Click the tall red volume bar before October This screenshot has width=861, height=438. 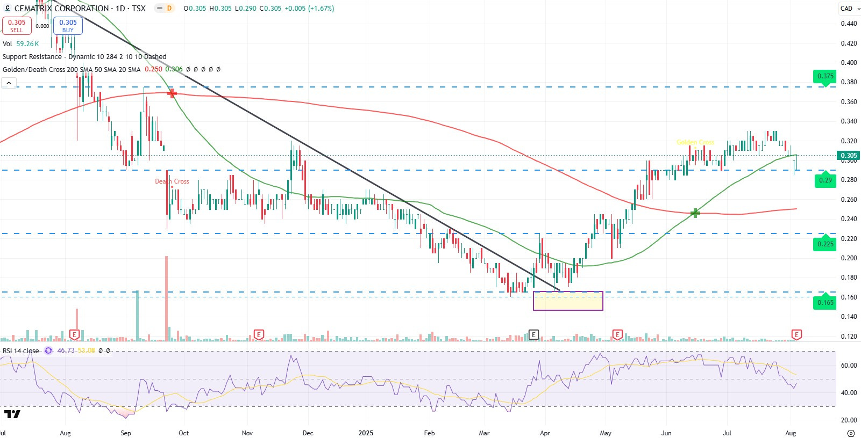coord(166,298)
